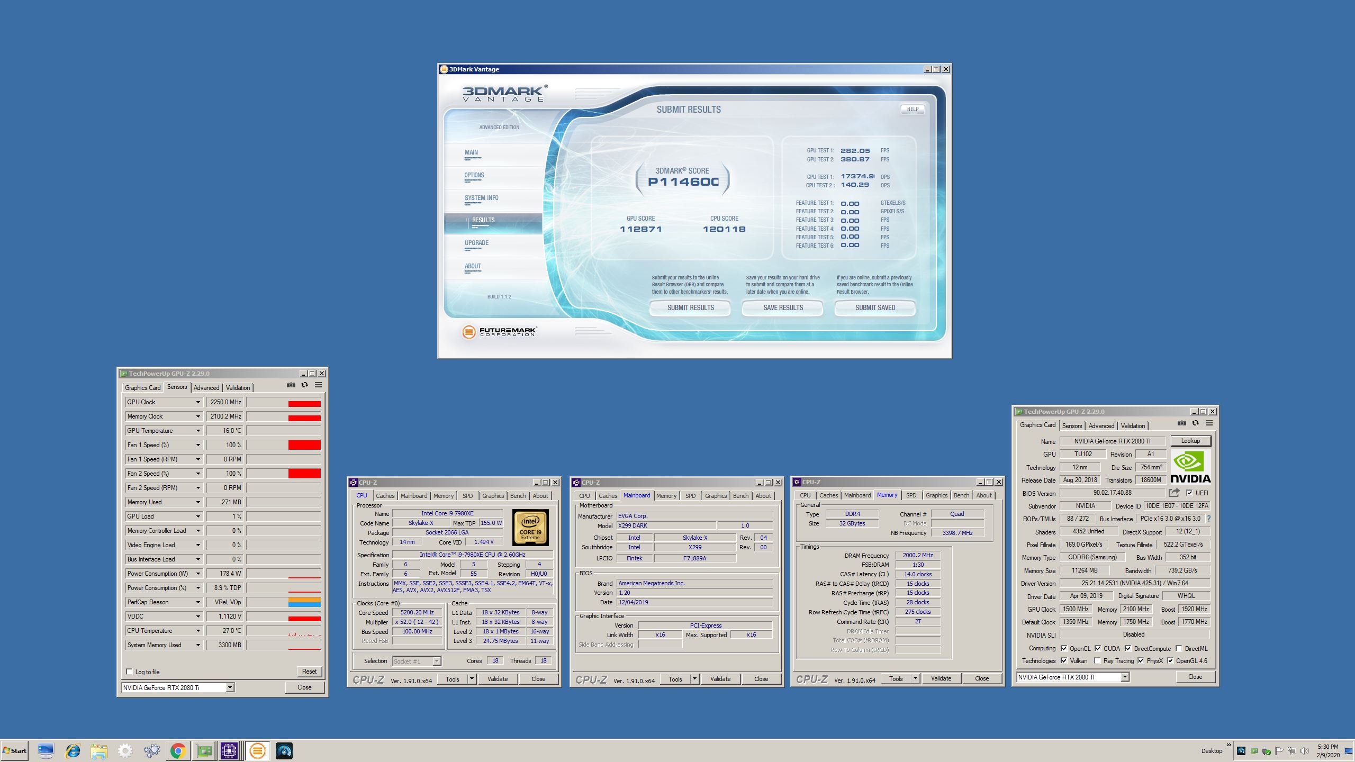Open the GPU selection dropdown in GPU-Z Sensors

[x=230, y=688]
